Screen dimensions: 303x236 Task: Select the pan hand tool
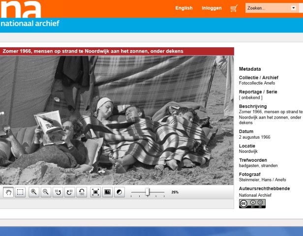click(8, 192)
